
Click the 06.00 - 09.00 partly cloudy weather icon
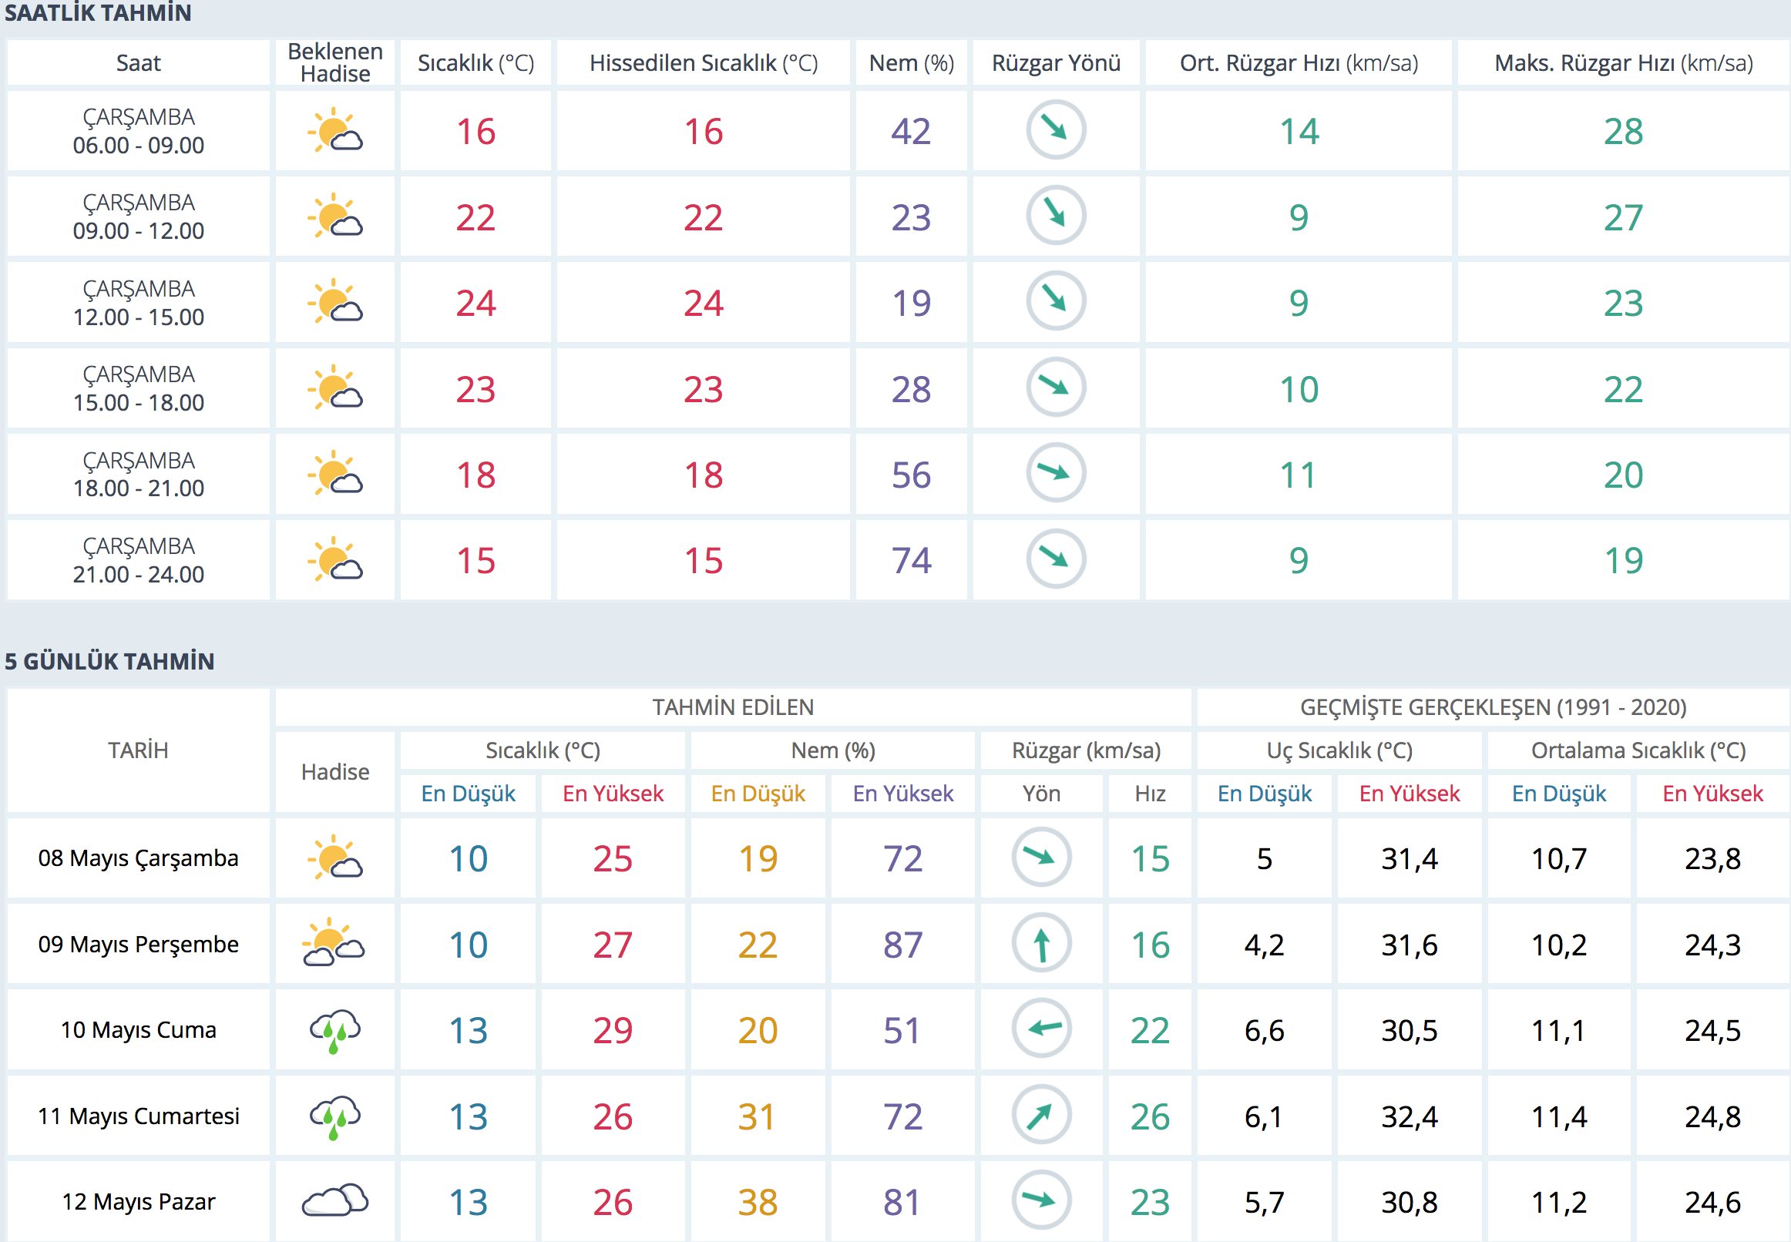click(x=334, y=131)
